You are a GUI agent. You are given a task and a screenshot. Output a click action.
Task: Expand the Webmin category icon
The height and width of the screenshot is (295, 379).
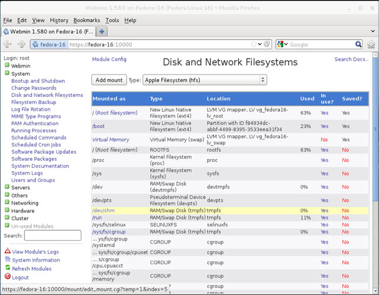(7, 65)
